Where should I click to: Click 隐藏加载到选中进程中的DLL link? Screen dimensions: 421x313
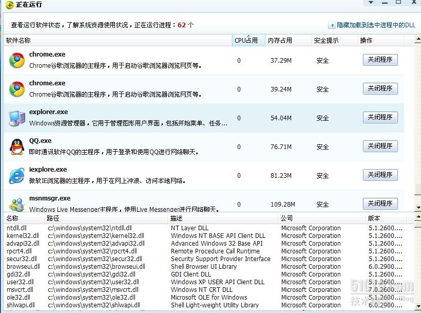pos(376,25)
